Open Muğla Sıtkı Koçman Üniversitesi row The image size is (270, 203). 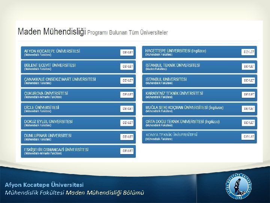199,109
